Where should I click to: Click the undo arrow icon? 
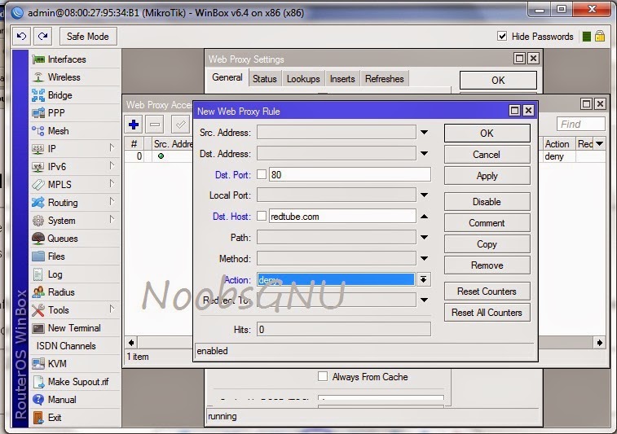(22, 37)
